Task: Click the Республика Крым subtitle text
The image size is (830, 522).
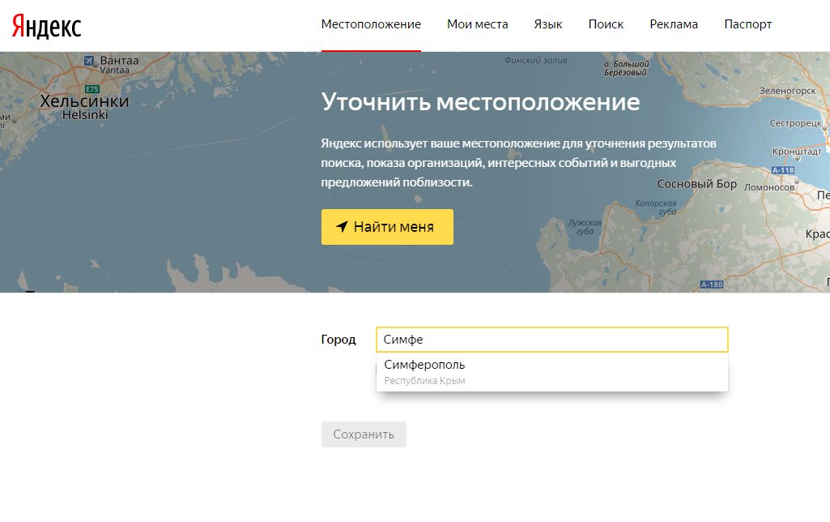Action: 424,380
